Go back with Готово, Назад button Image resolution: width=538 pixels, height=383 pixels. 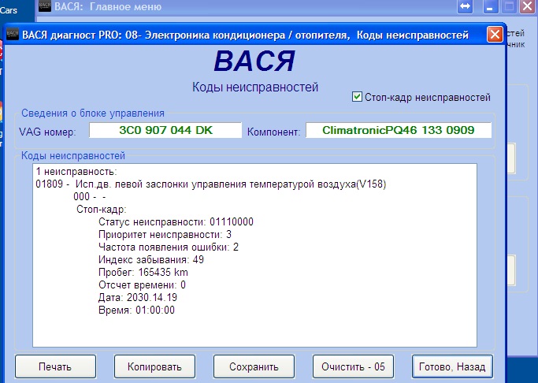click(452, 366)
